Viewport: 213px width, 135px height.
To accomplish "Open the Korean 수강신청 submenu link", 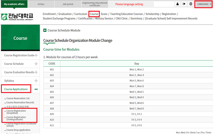I will click(18, 107).
